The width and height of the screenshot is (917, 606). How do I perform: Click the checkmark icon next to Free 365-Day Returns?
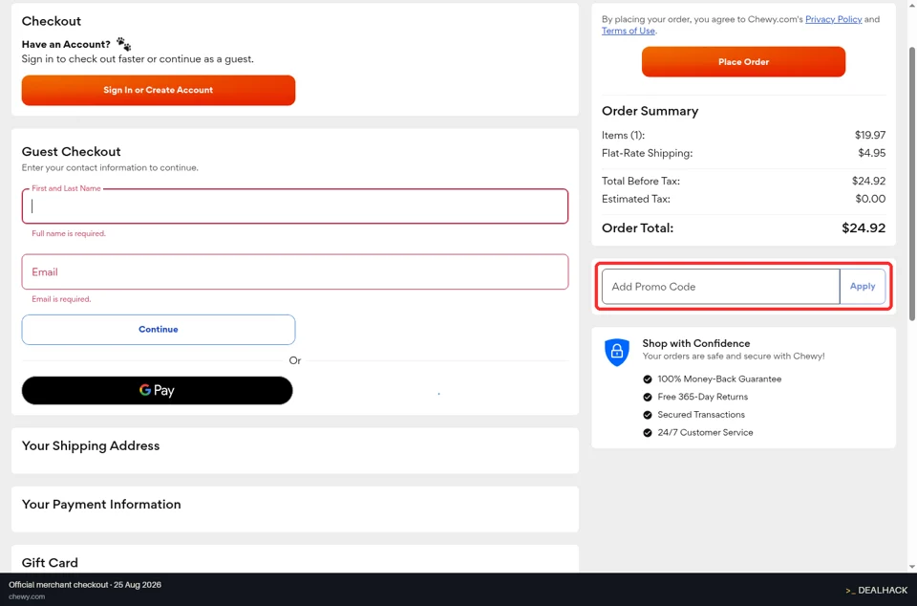(648, 398)
